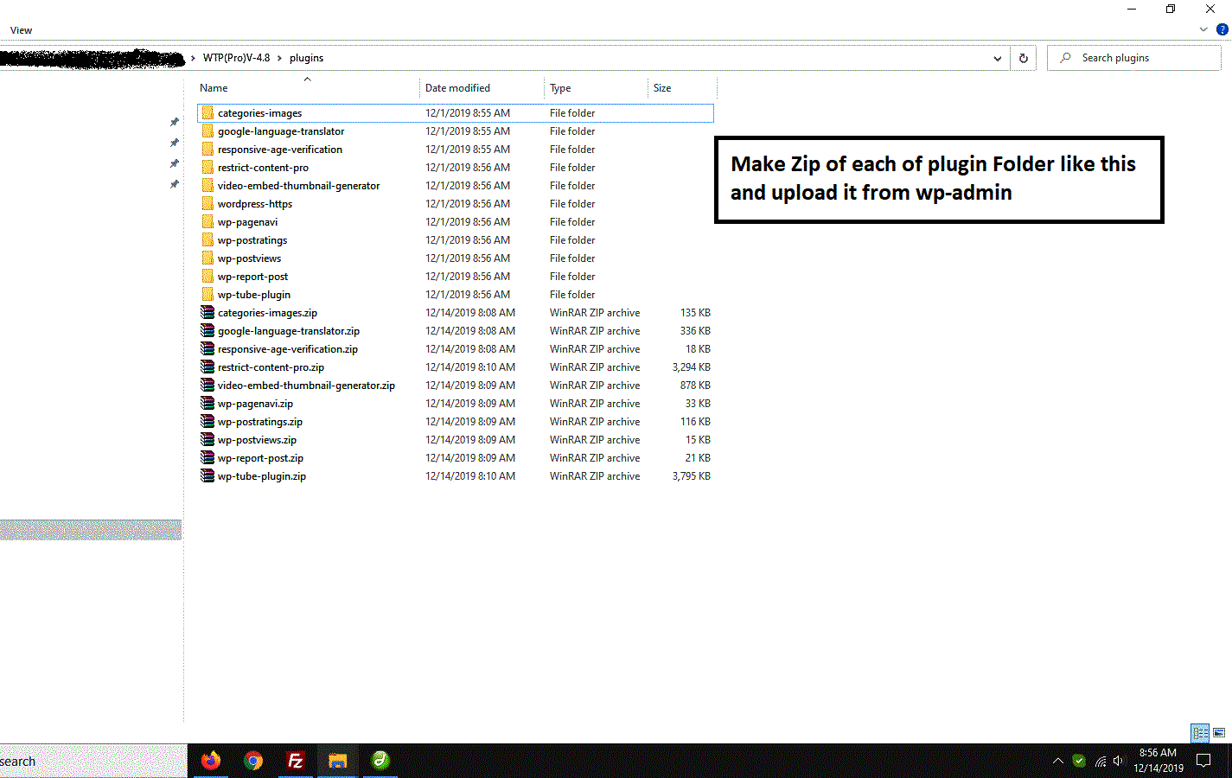Screen dimensions: 1232x778
Task: Click the Search plugins box
Action: pos(1133,57)
